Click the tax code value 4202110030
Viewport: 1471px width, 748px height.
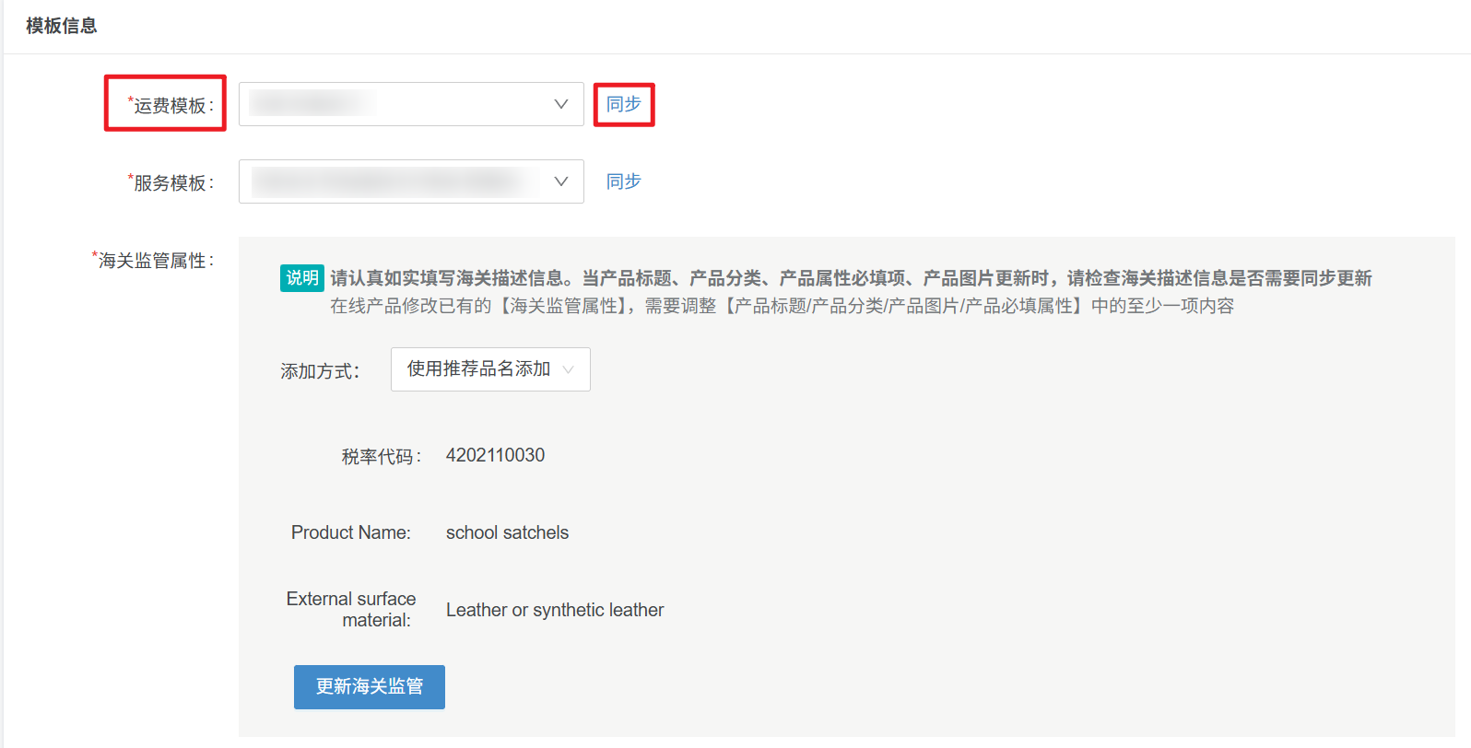[495, 455]
